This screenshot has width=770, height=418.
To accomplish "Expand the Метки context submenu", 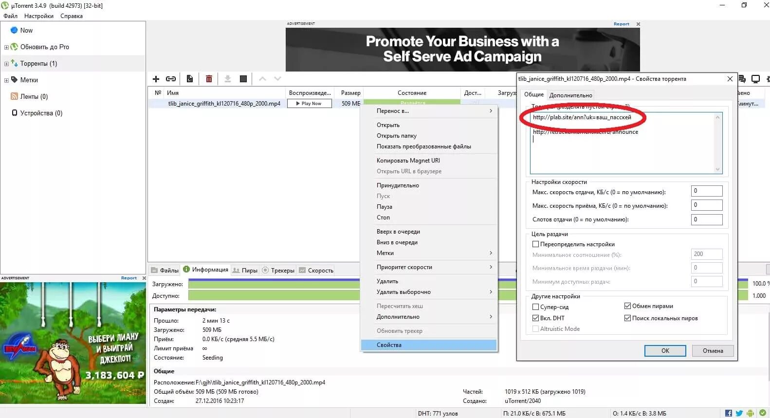I will click(429, 253).
